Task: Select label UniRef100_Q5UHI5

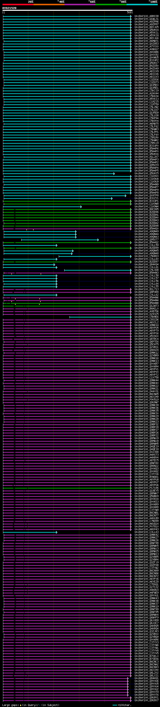Action: click(x=146, y=174)
